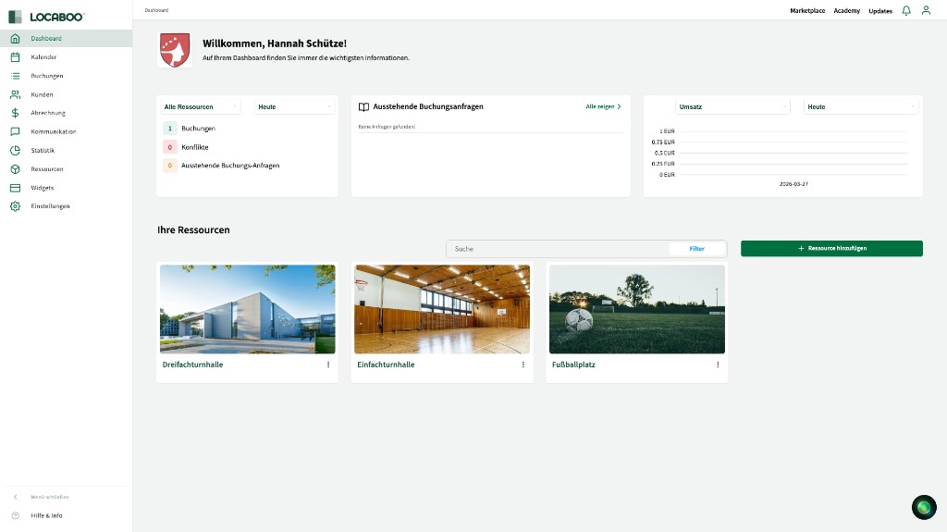Click the Locaboo logo
Screen dimensions: 947x532
coord(46,17)
